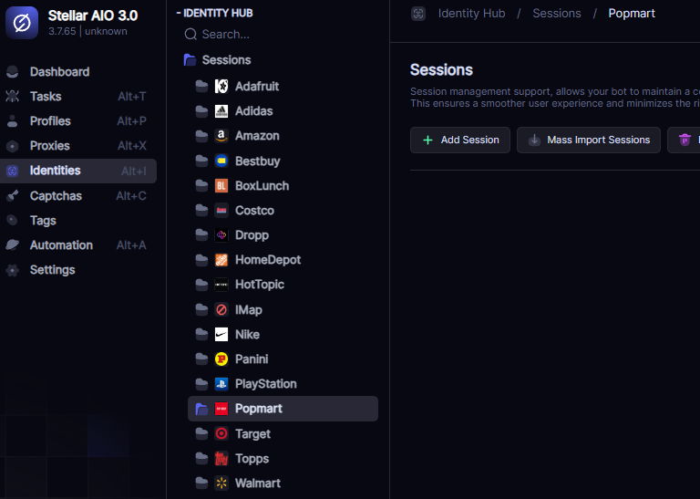
Task: Click the Nike swoosh icon
Action: pyautogui.click(x=221, y=335)
